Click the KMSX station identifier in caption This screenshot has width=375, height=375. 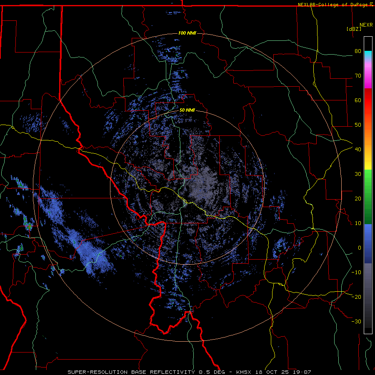coord(245,372)
